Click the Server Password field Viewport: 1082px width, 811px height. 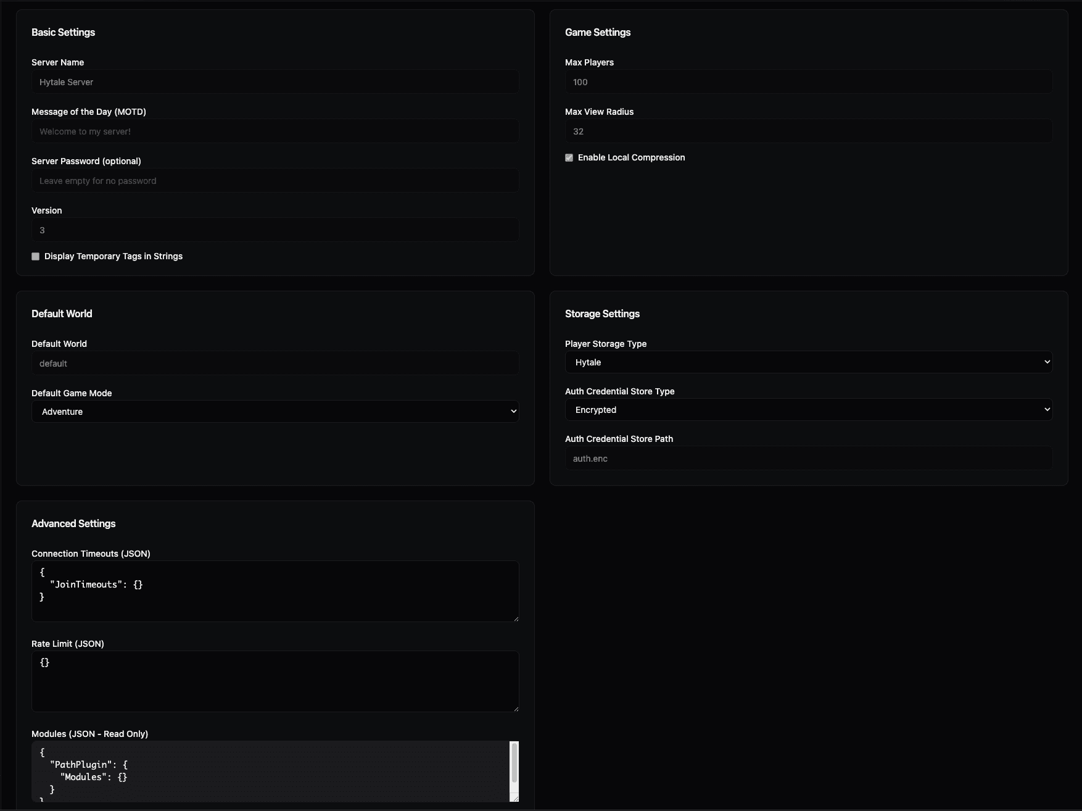(275, 180)
